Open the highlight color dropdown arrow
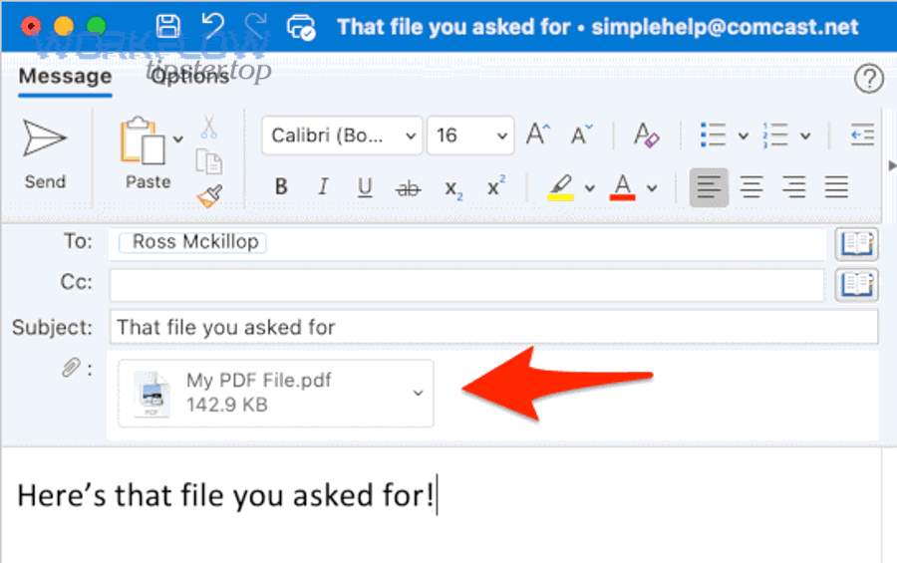This screenshot has width=897, height=563. [590, 187]
